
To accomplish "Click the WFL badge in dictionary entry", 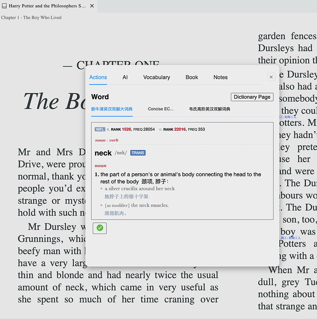I will click(x=100, y=129).
